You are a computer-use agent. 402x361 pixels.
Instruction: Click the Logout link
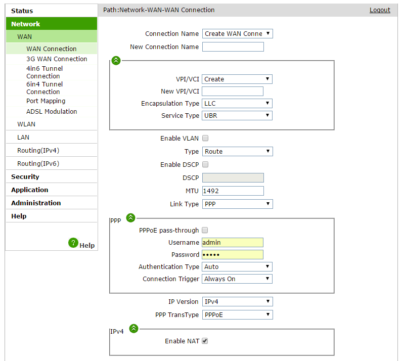380,10
